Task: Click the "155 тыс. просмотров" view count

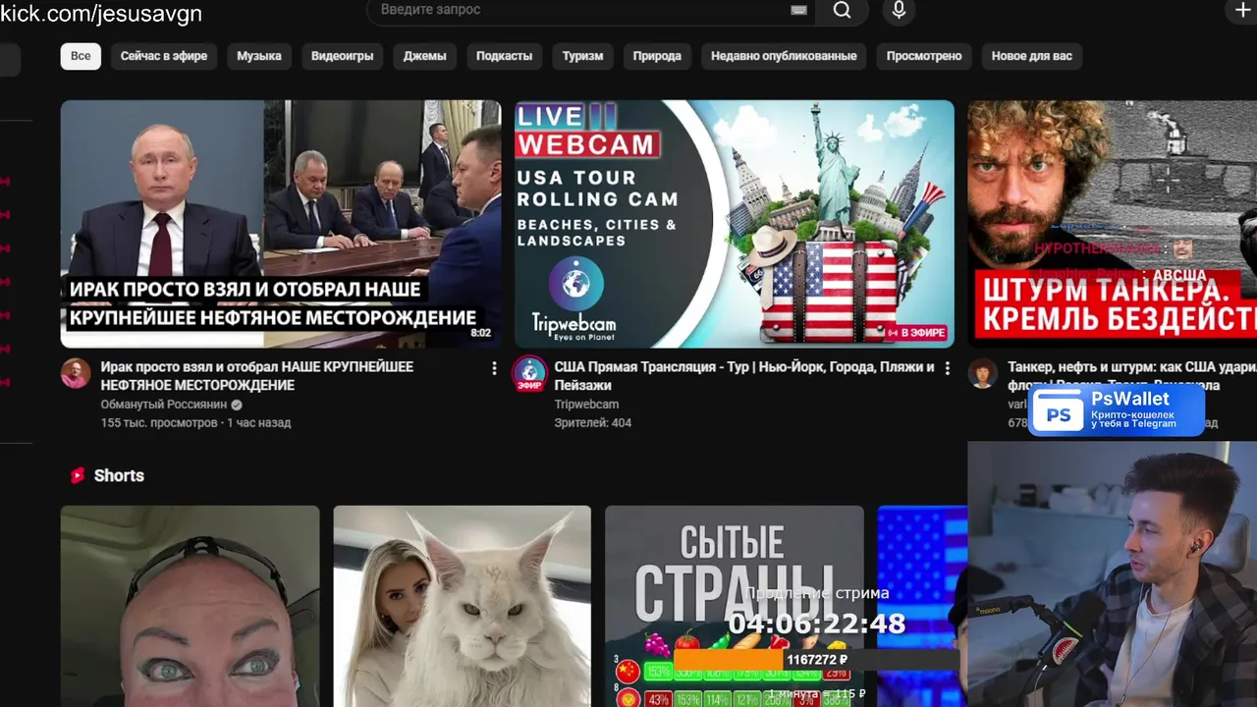Action: click(159, 423)
